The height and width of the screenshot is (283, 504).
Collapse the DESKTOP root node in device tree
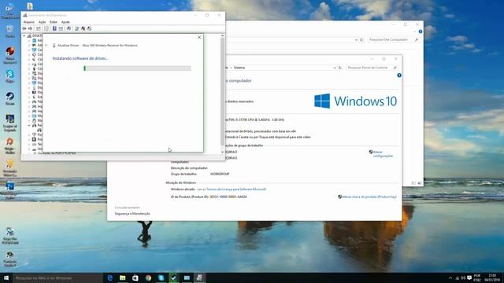pos(24,36)
